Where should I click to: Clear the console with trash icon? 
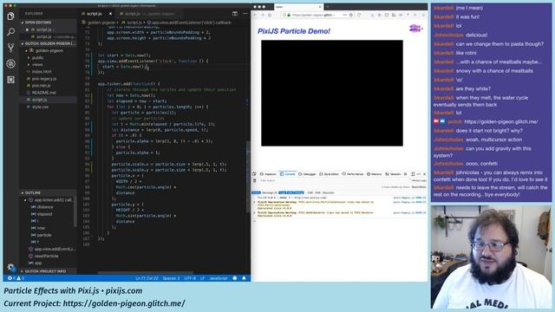click(x=254, y=180)
